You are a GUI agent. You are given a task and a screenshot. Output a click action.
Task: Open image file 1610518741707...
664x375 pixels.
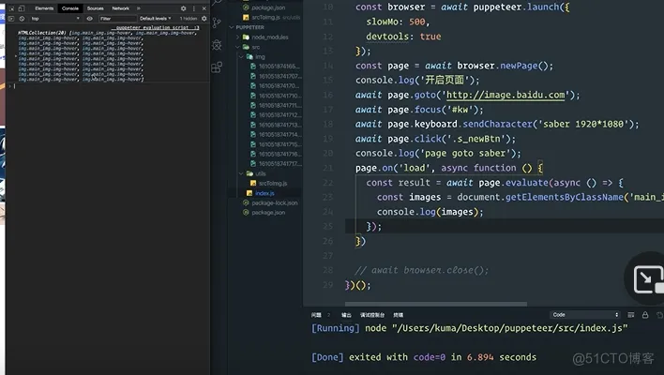(x=279, y=76)
